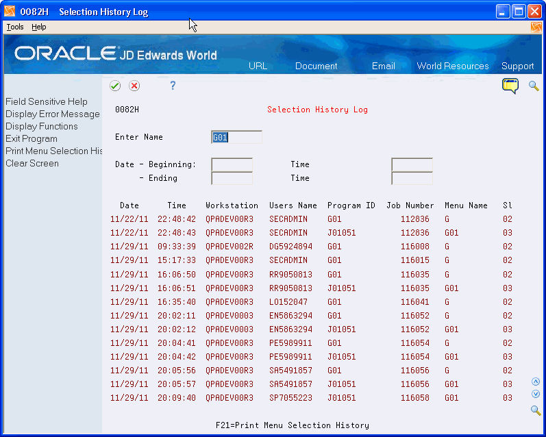Click job number 116058

[414, 398]
